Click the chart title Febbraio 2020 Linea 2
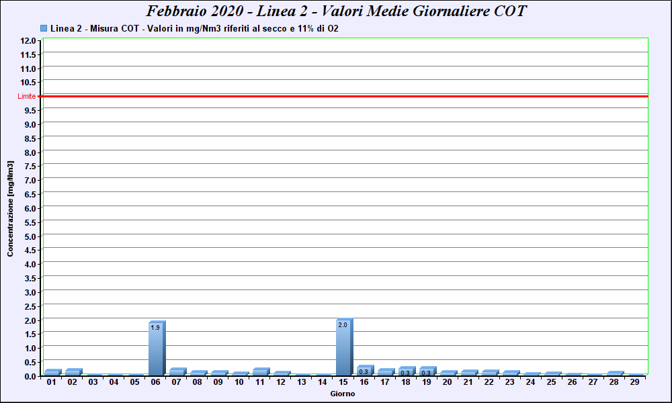 tap(336, 11)
